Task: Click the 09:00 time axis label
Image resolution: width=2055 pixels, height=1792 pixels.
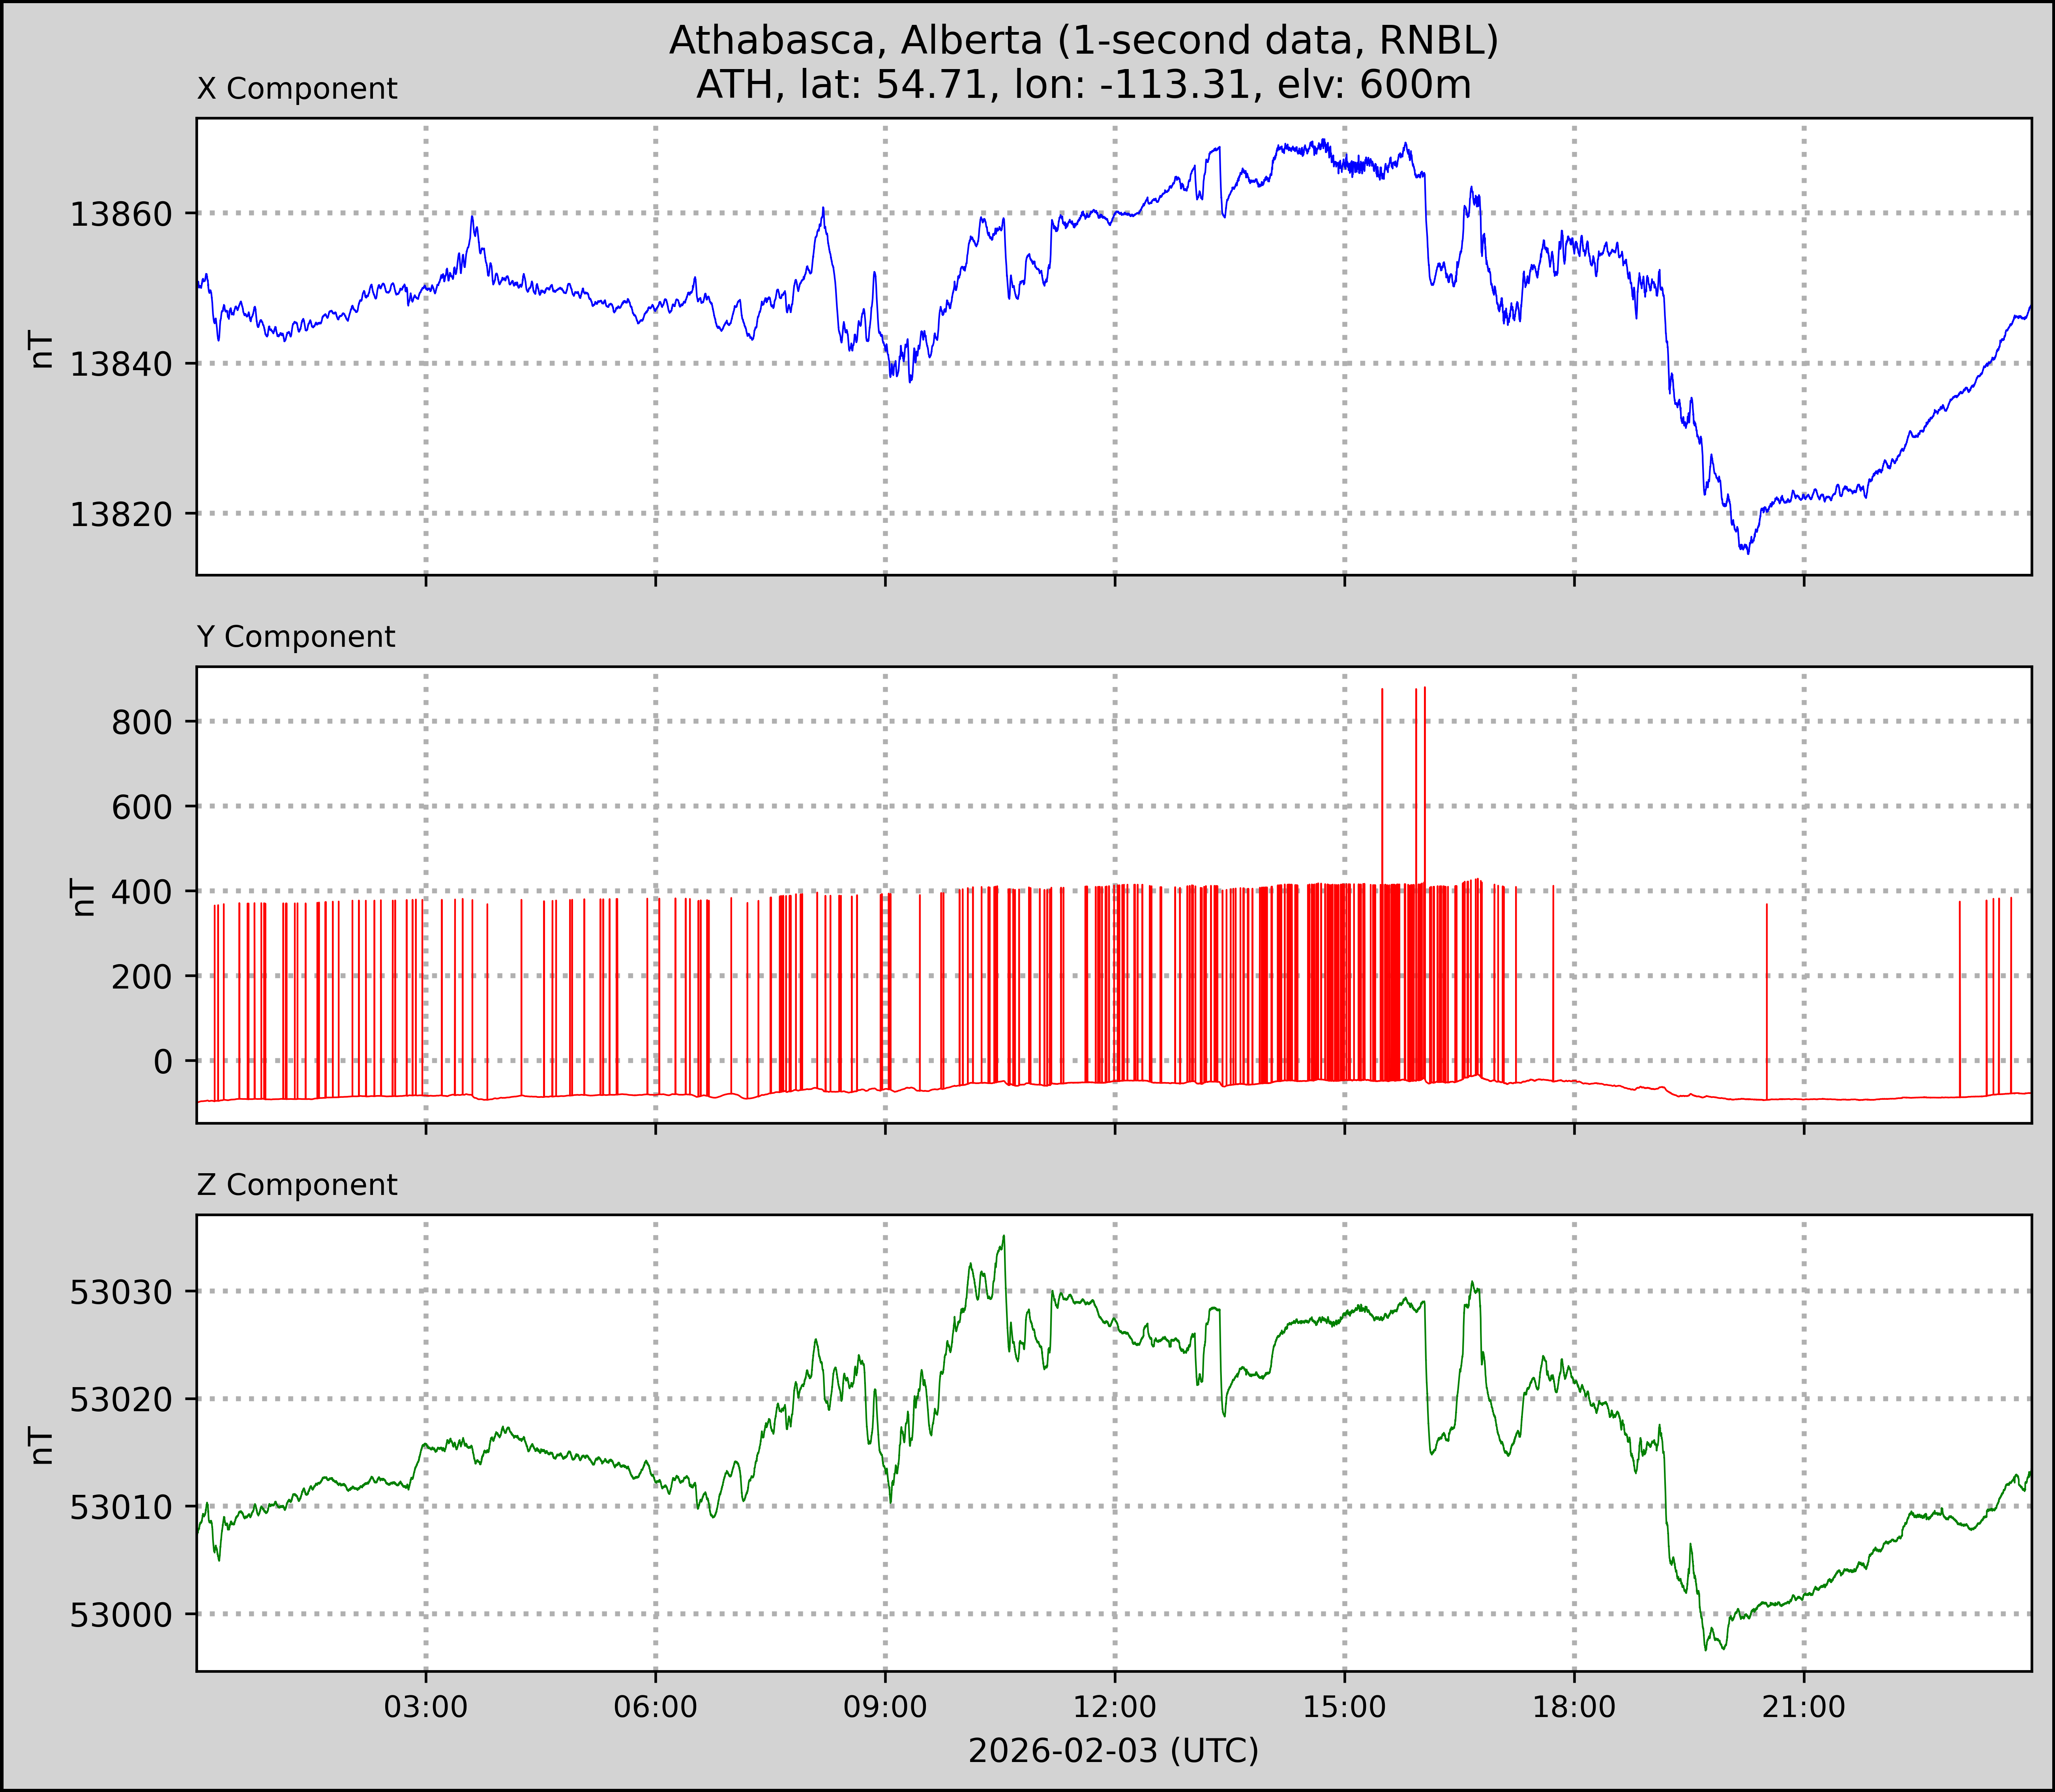Action: tap(885, 1706)
